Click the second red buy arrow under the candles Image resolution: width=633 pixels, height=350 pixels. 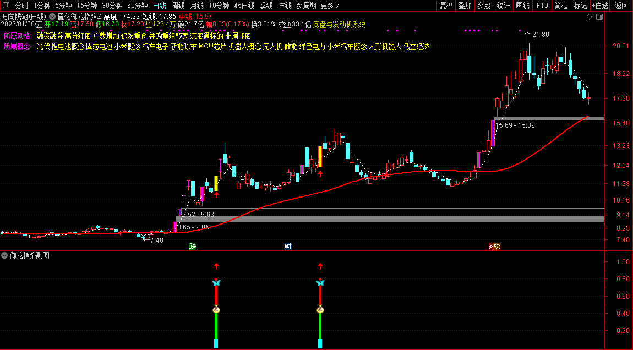320,174
